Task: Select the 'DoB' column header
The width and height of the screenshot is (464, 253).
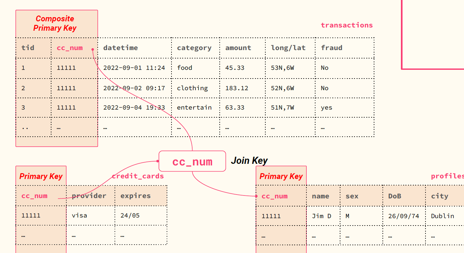Action: tap(395, 196)
